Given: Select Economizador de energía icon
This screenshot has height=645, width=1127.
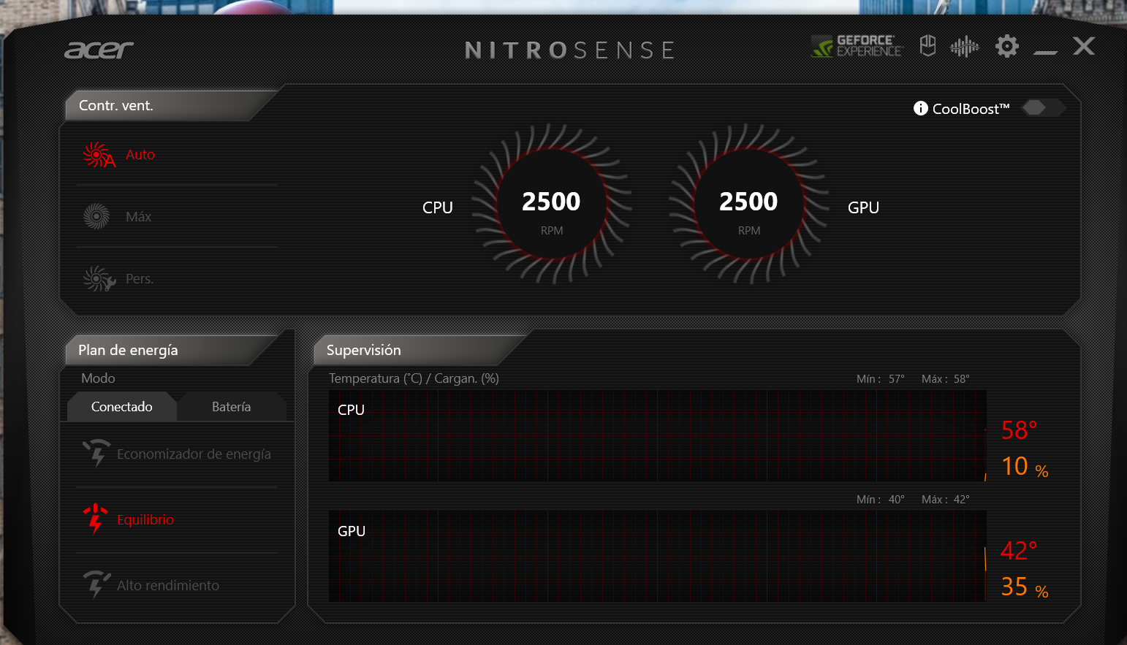Looking at the screenshot, I should [x=96, y=453].
